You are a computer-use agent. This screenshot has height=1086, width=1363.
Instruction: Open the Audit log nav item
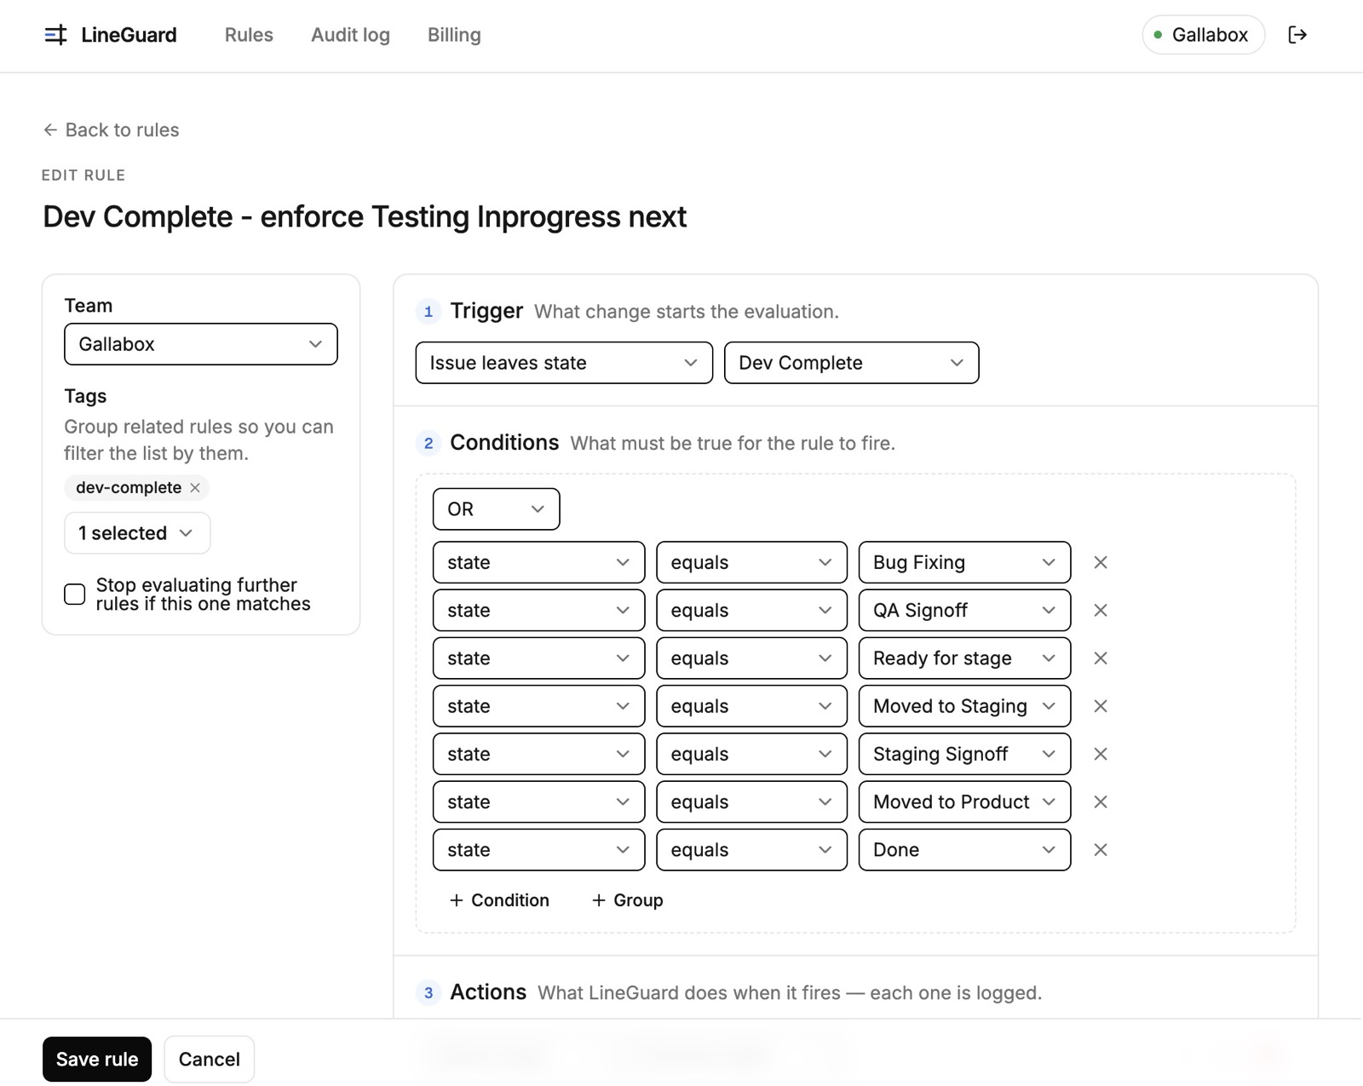coord(350,35)
